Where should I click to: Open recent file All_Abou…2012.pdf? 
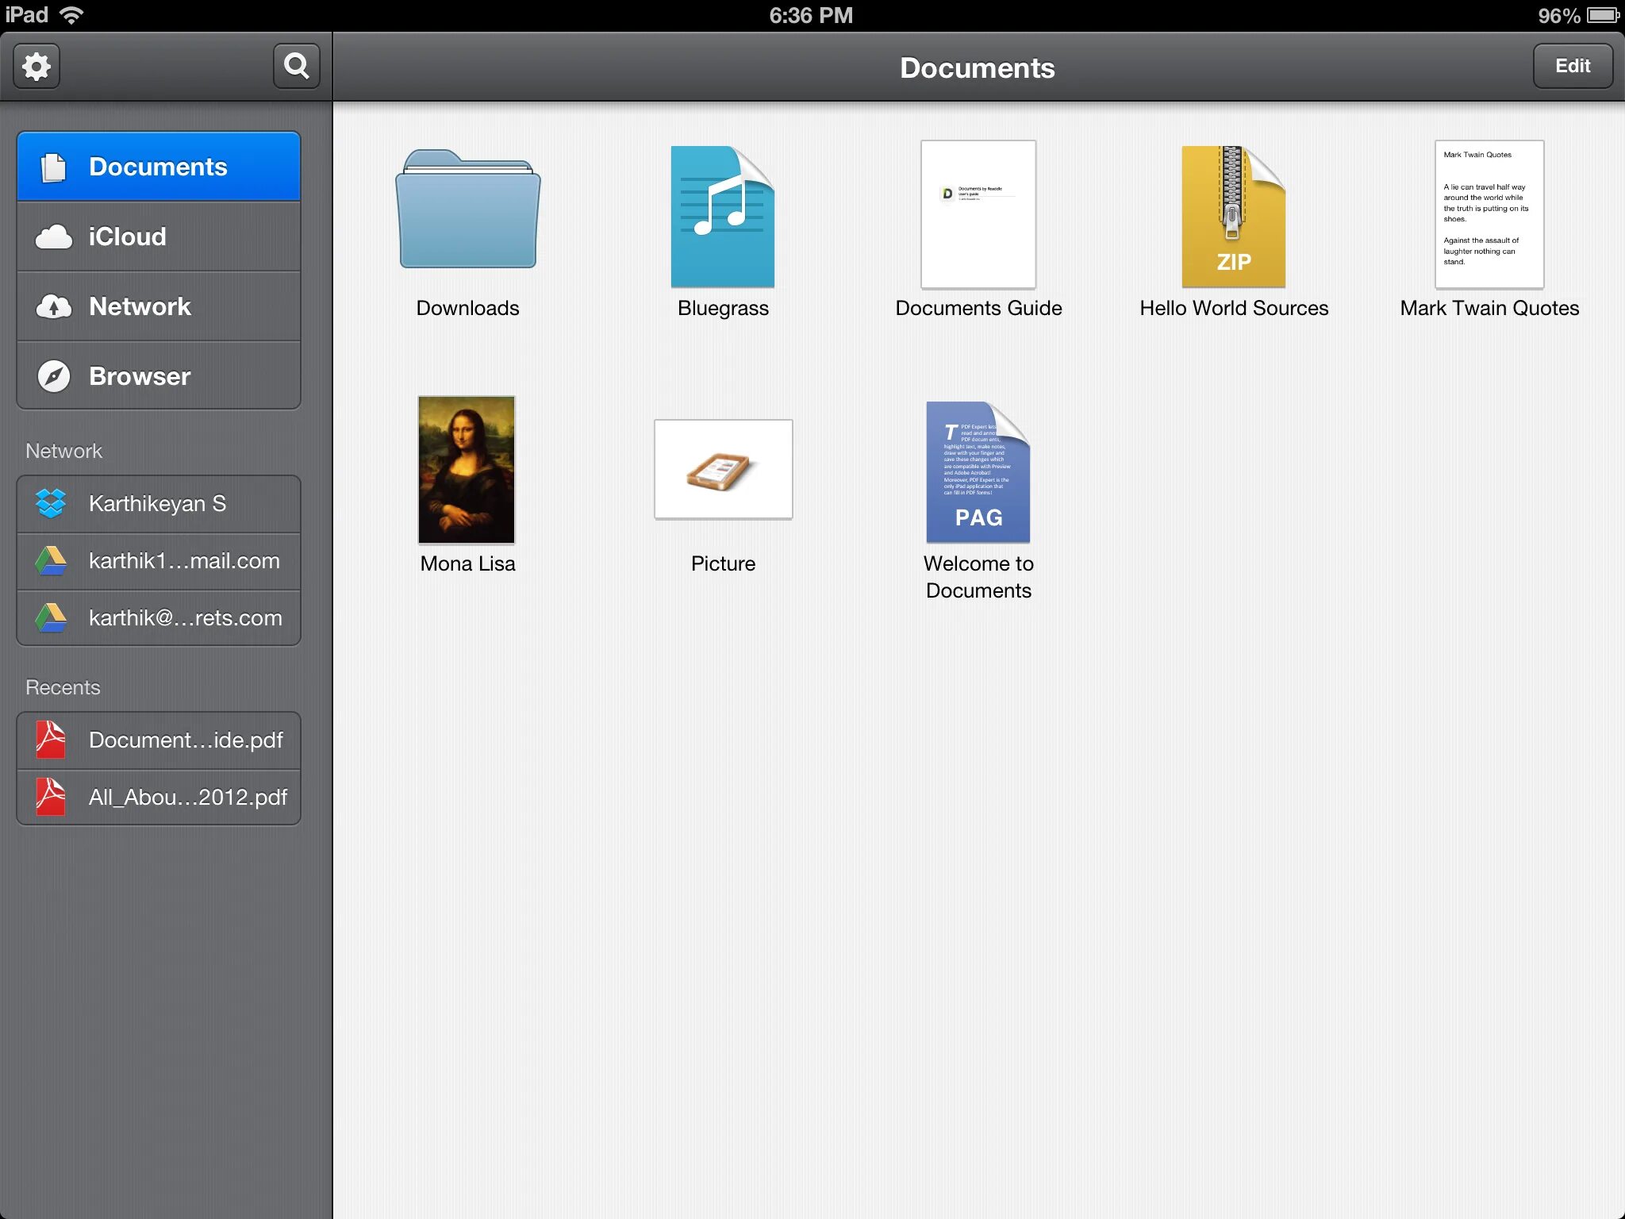[159, 797]
